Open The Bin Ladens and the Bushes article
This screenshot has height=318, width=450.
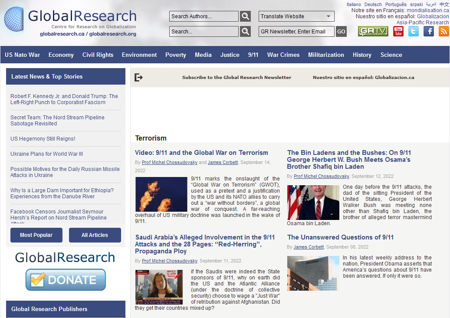click(349, 160)
